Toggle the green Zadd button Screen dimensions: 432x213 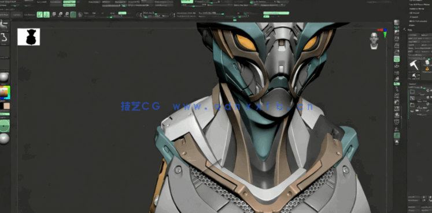click(122, 13)
